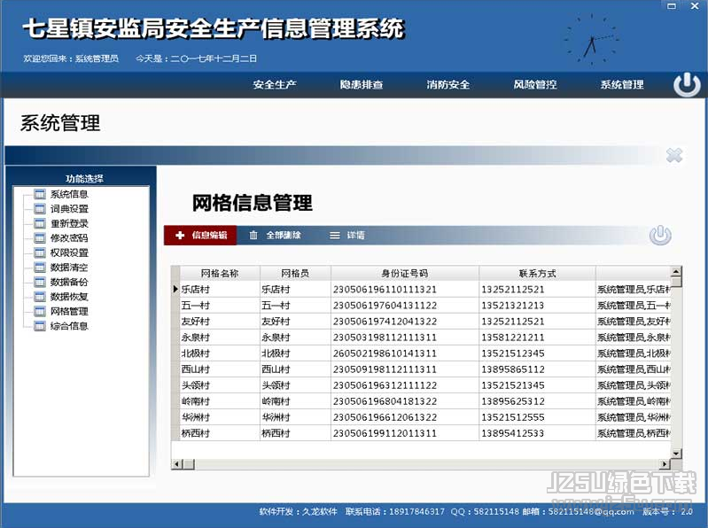This screenshot has width=708, height=528.
Task: Click the icon next to 重新登录
Action: coord(40,223)
